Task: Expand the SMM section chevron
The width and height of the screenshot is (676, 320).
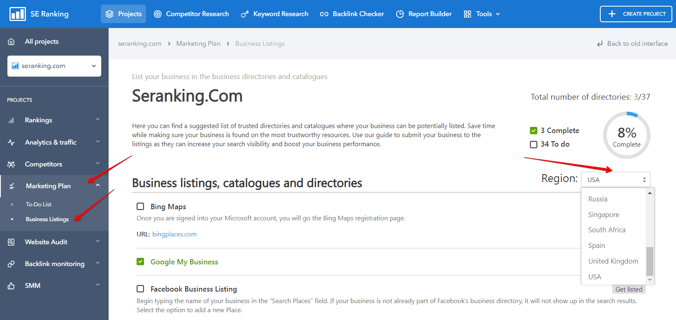Action: pos(98,285)
